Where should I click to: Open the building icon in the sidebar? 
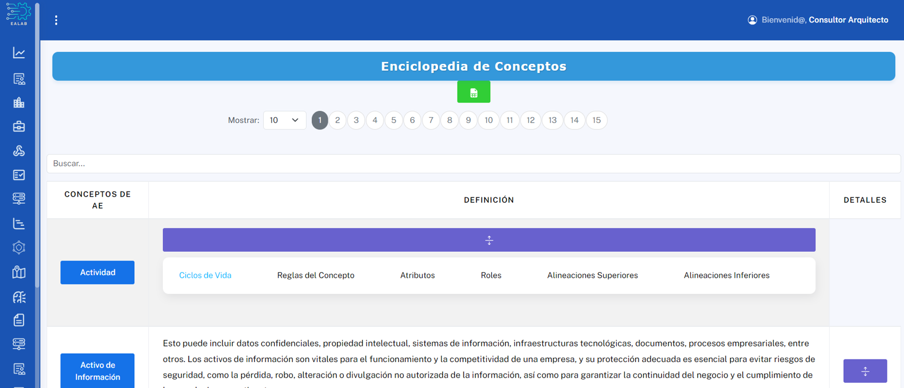19,102
